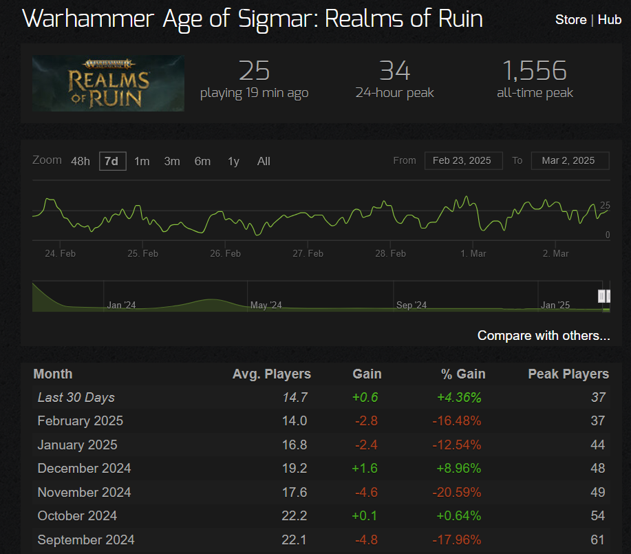Click the -4.8 gain value
Screen dimensions: 631x554
coord(366,540)
